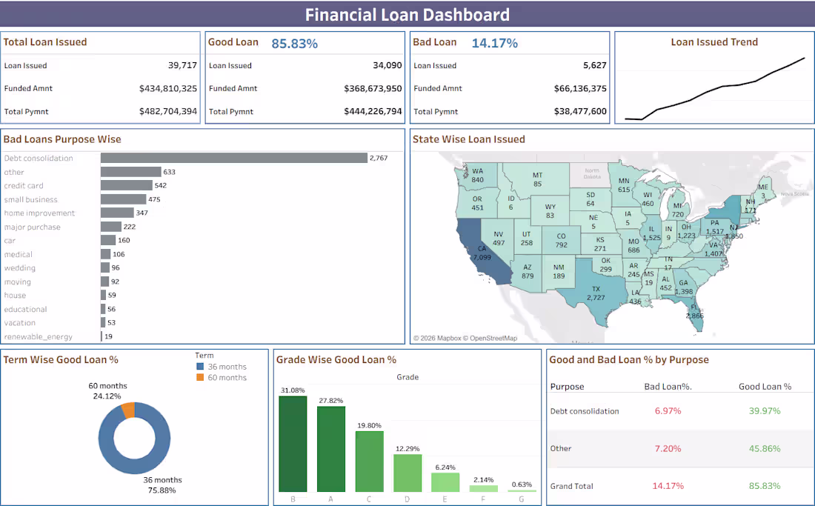Click the educational purpose label

(x=25, y=309)
